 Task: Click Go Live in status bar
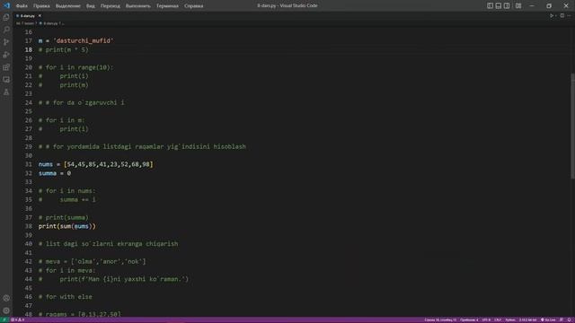click(548, 319)
